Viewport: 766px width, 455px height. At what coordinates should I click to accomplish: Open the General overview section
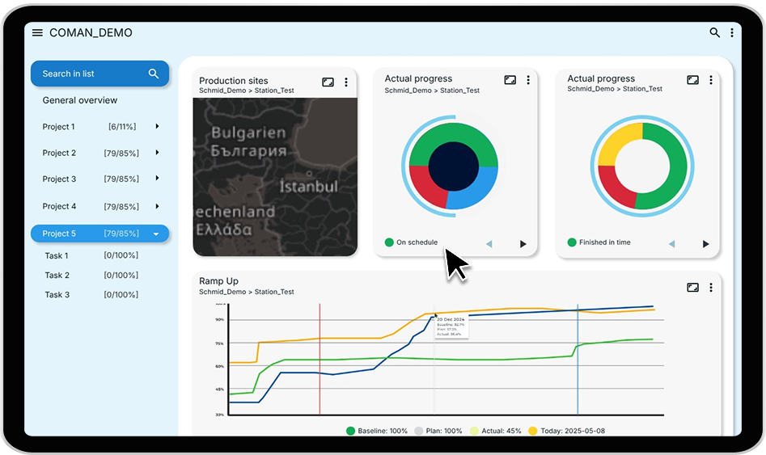(80, 100)
